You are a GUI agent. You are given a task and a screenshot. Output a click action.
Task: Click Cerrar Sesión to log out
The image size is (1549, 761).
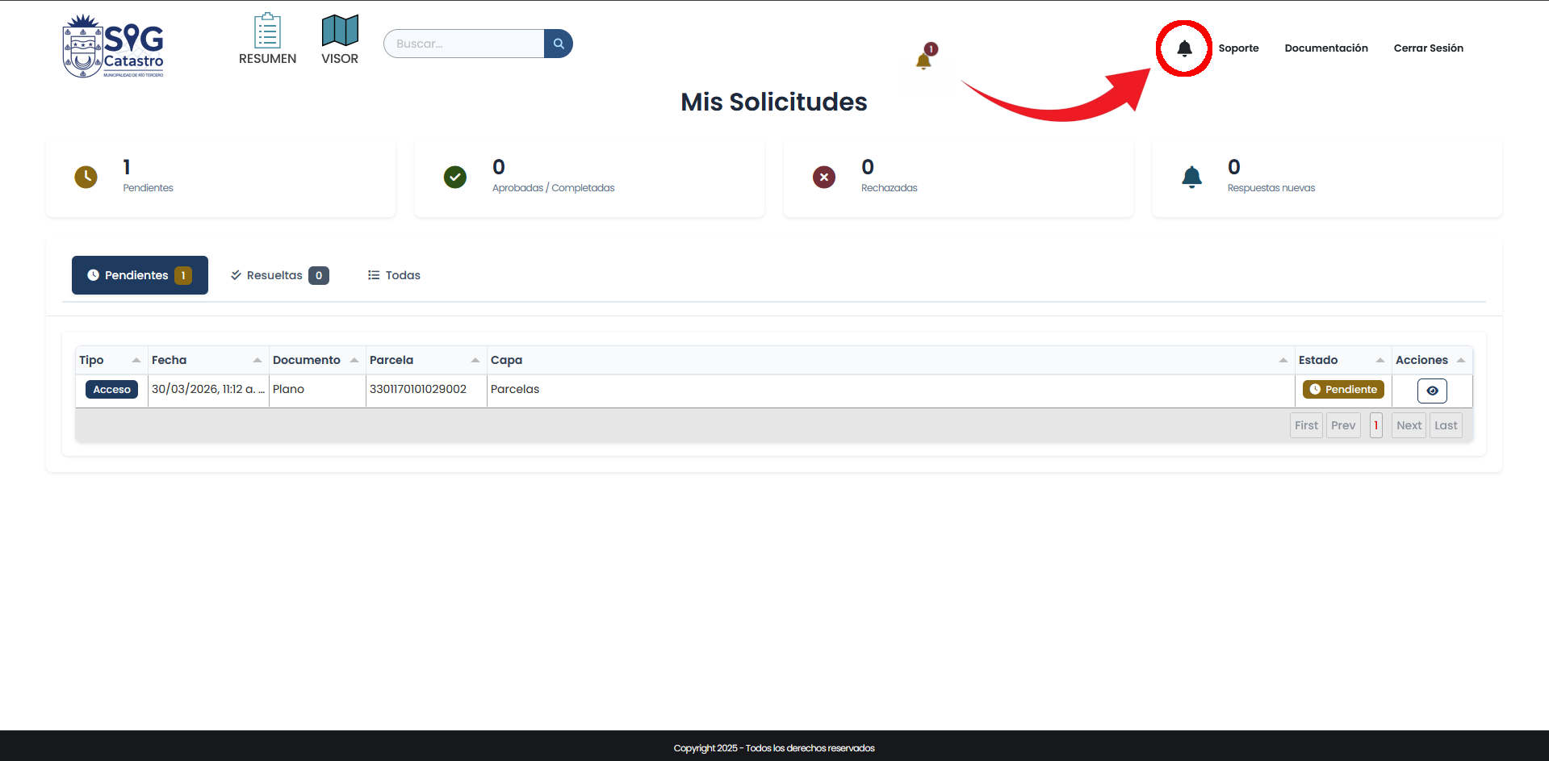click(x=1428, y=48)
